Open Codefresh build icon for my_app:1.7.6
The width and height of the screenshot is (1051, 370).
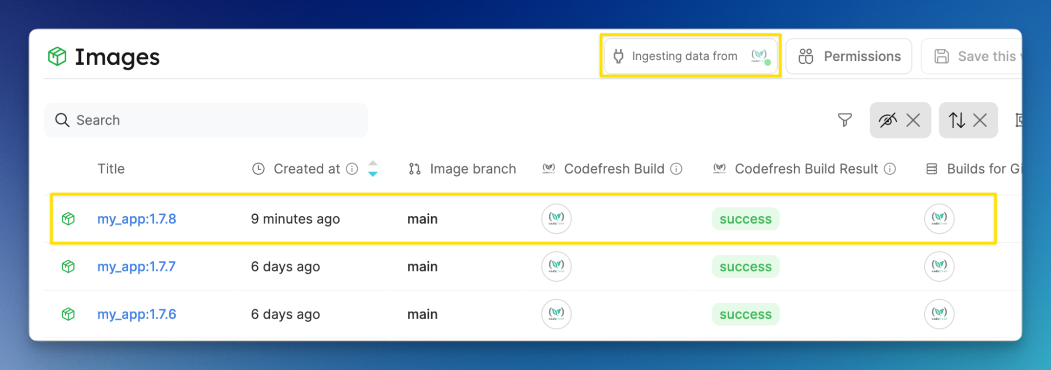(x=556, y=314)
